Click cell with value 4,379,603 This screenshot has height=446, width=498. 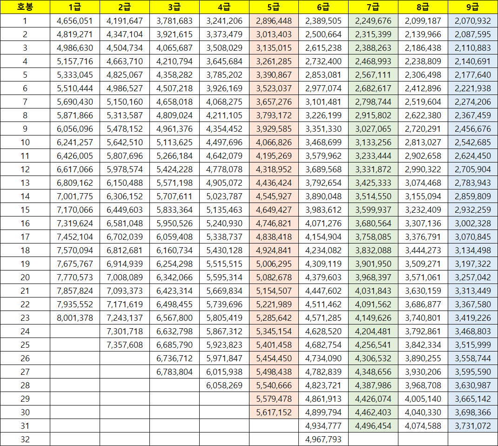(x=323, y=277)
